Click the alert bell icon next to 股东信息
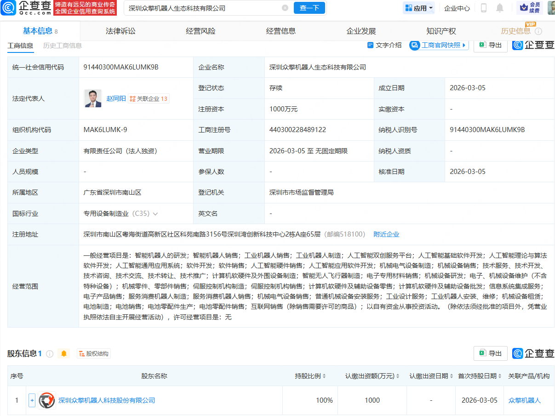 pyautogui.click(x=63, y=353)
